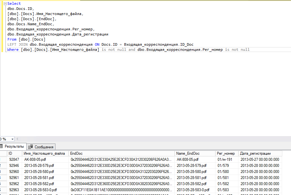The width and height of the screenshot is (291, 195).
Task: Select 2013-05-28-583-0.pdf in the Name_EndDoc column
Action: (x=195, y=190)
